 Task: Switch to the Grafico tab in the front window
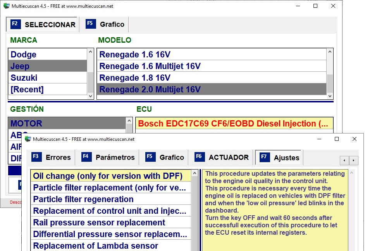[x=164, y=158]
